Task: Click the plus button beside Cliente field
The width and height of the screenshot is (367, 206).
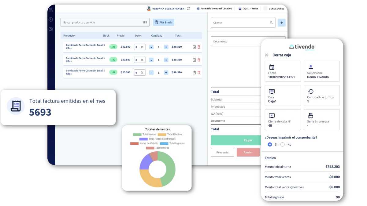Action: (x=281, y=23)
